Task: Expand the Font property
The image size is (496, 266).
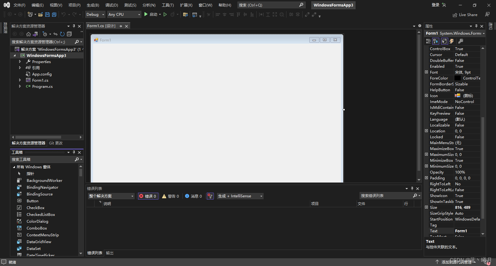Action: point(427,72)
